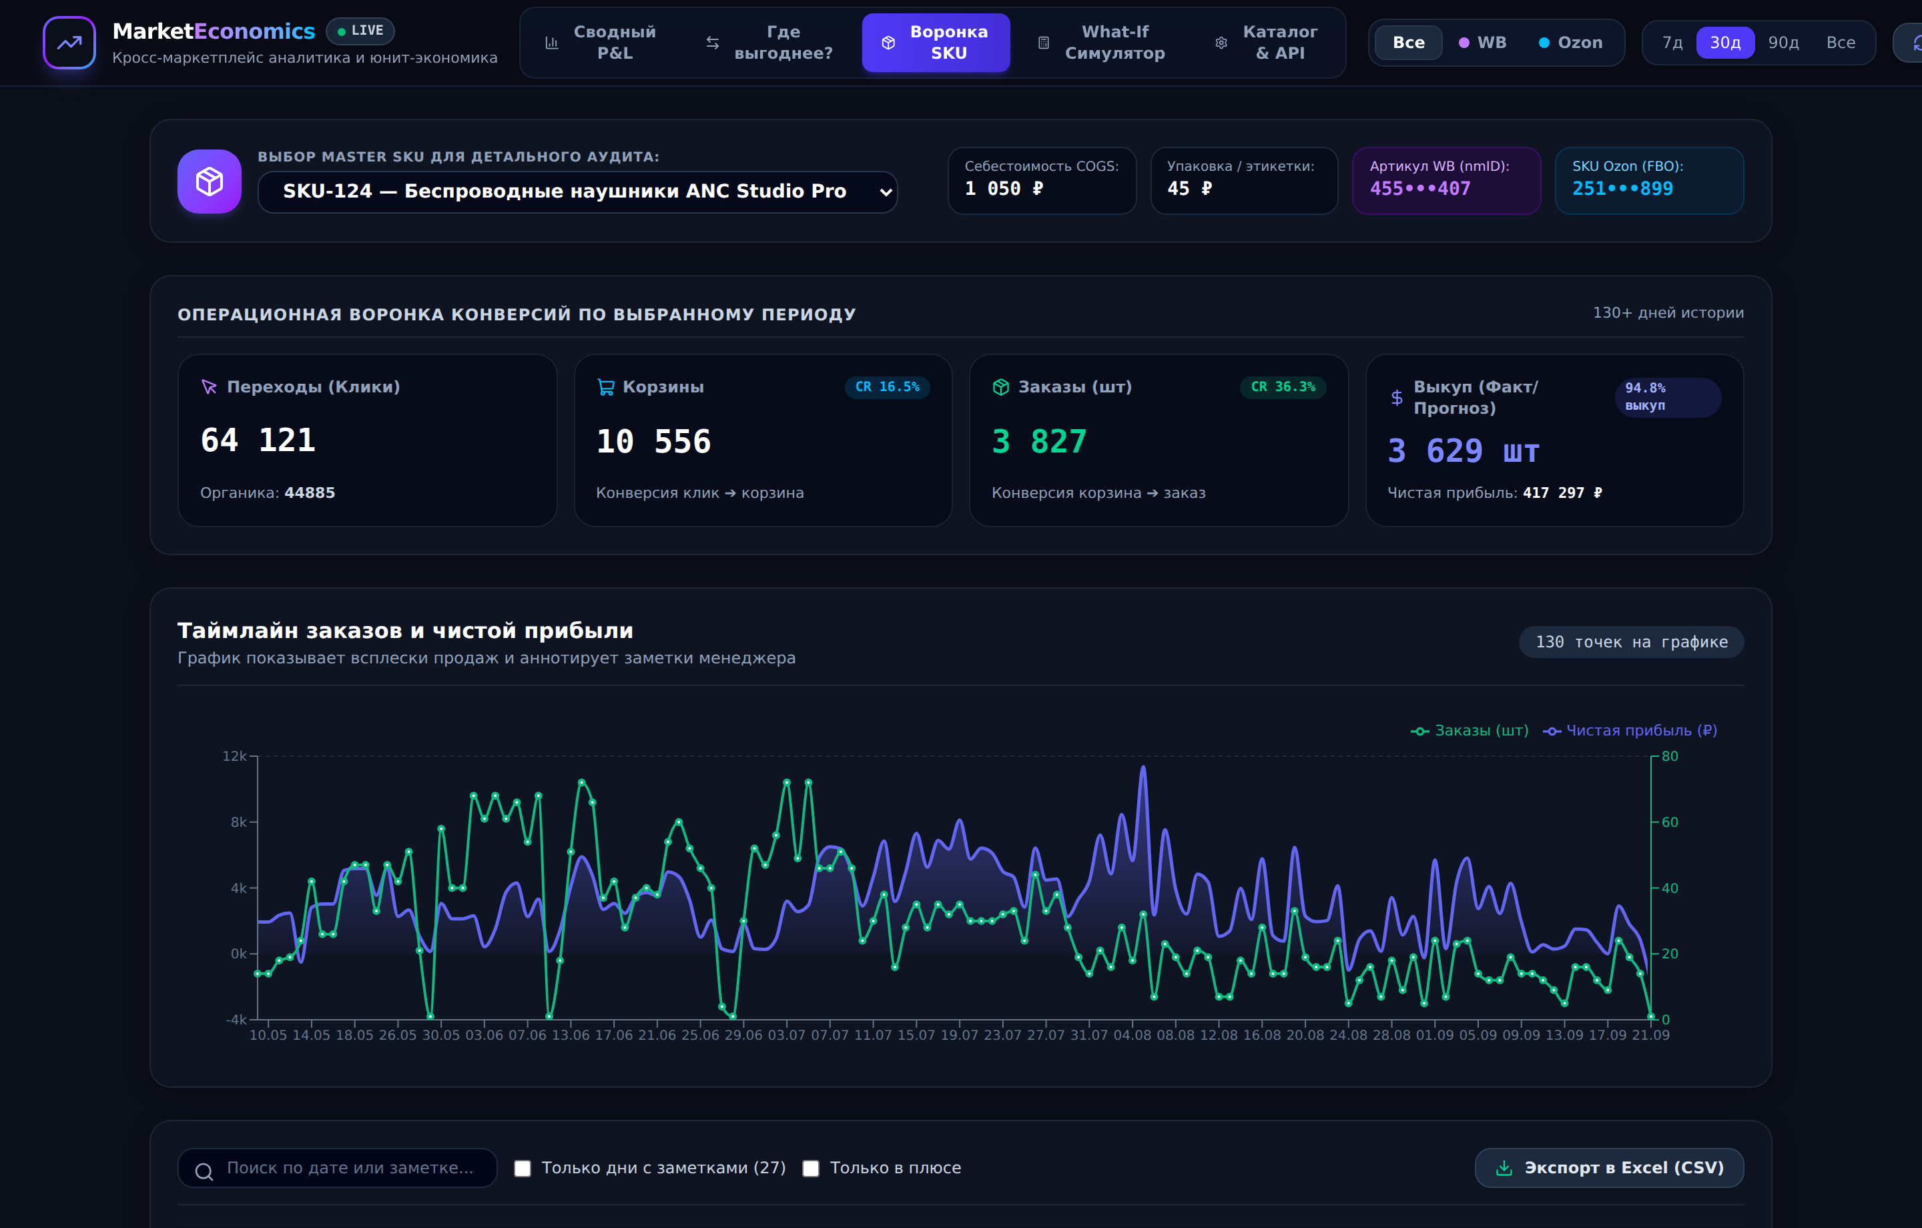Filter by Ozon marketplace
This screenshot has height=1228, width=1922.
click(x=1571, y=42)
